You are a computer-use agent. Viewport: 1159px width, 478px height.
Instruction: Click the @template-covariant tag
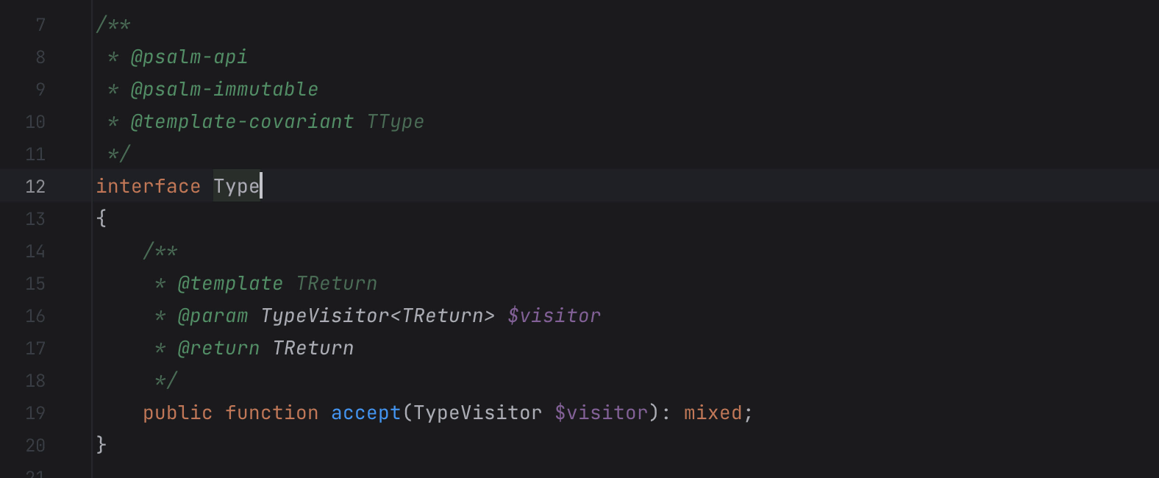(x=242, y=122)
